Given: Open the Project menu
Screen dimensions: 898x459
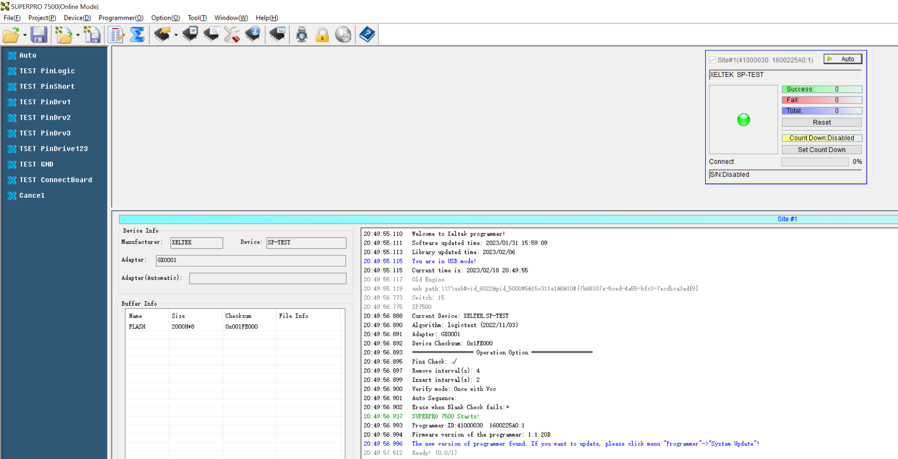Looking at the screenshot, I should click(42, 18).
